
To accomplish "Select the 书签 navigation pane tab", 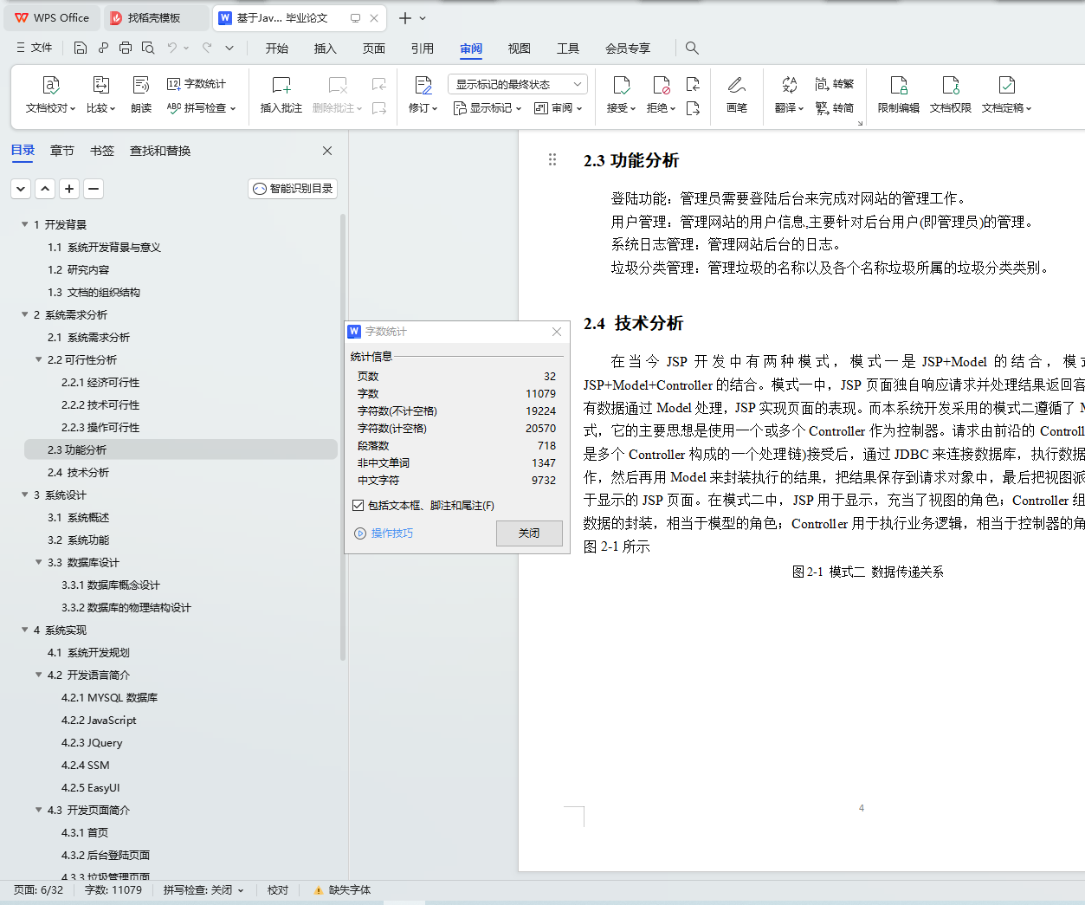I will [102, 151].
